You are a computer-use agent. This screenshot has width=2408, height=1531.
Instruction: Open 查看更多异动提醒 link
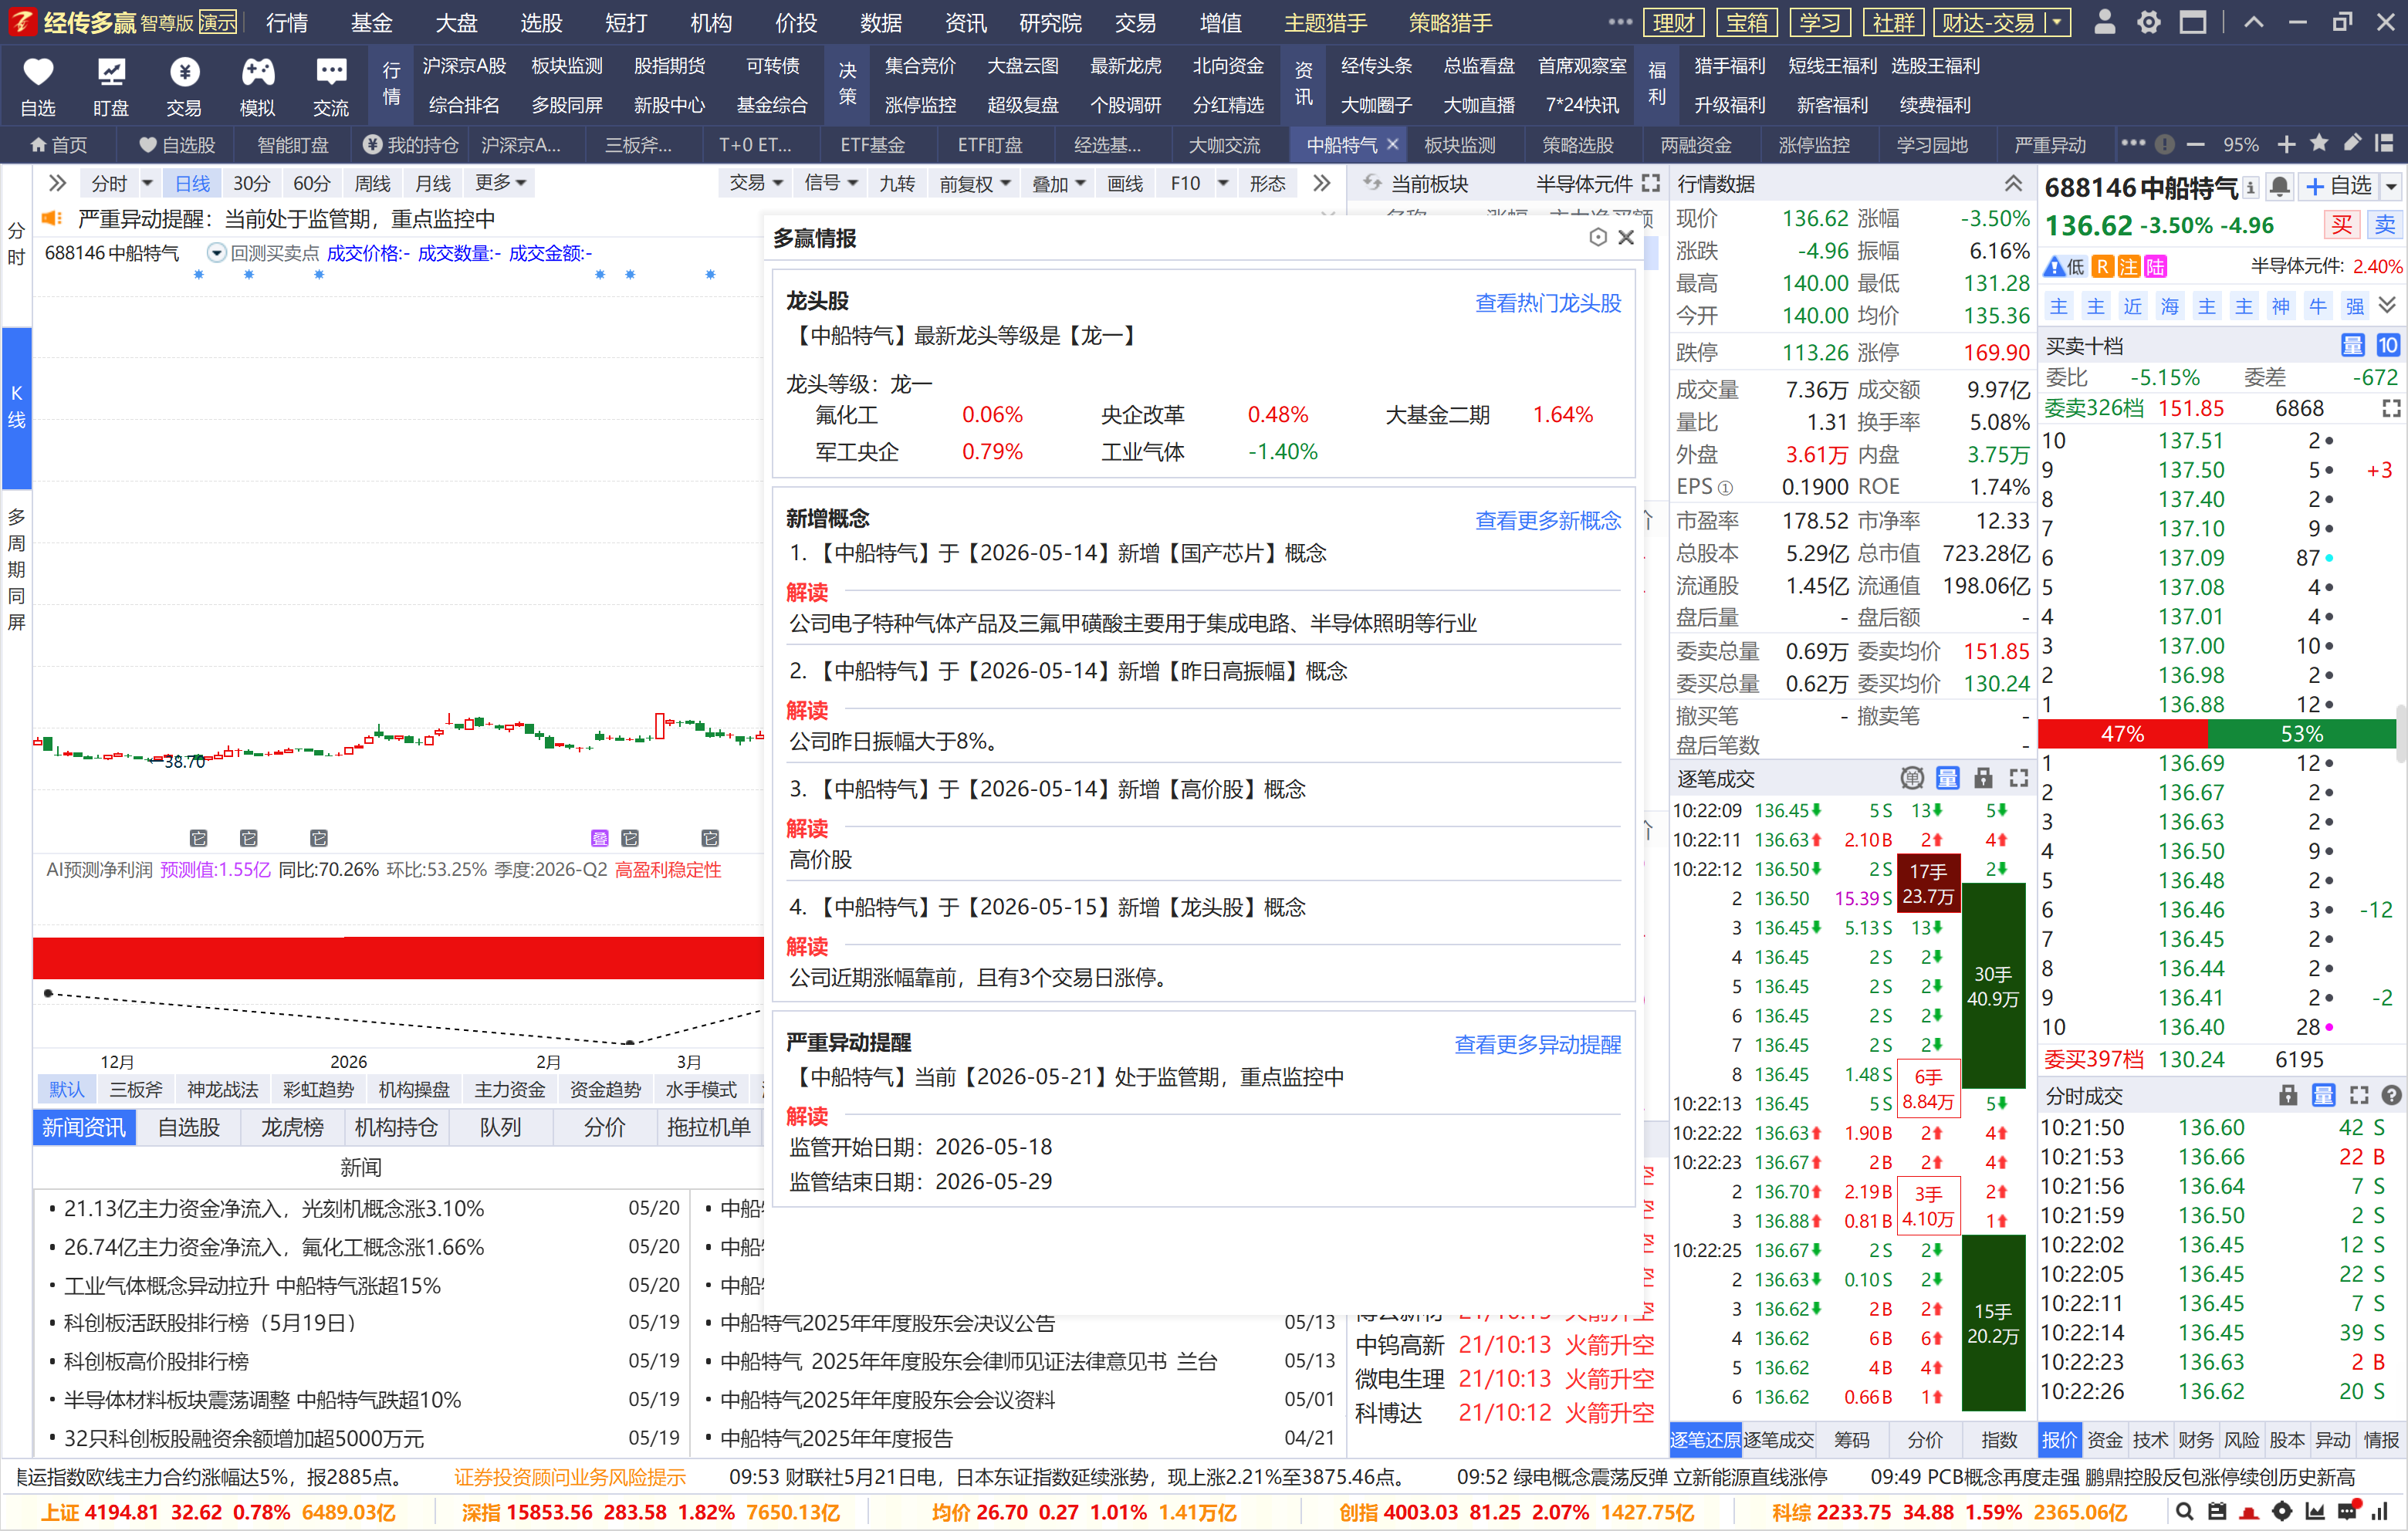click(1538, 1044)
